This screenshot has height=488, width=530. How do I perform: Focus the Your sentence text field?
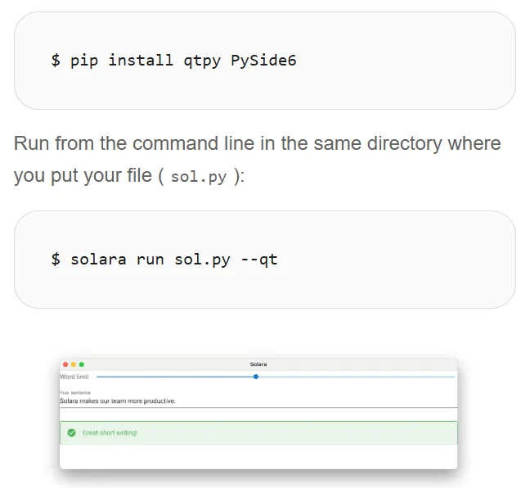click(245, 401)
